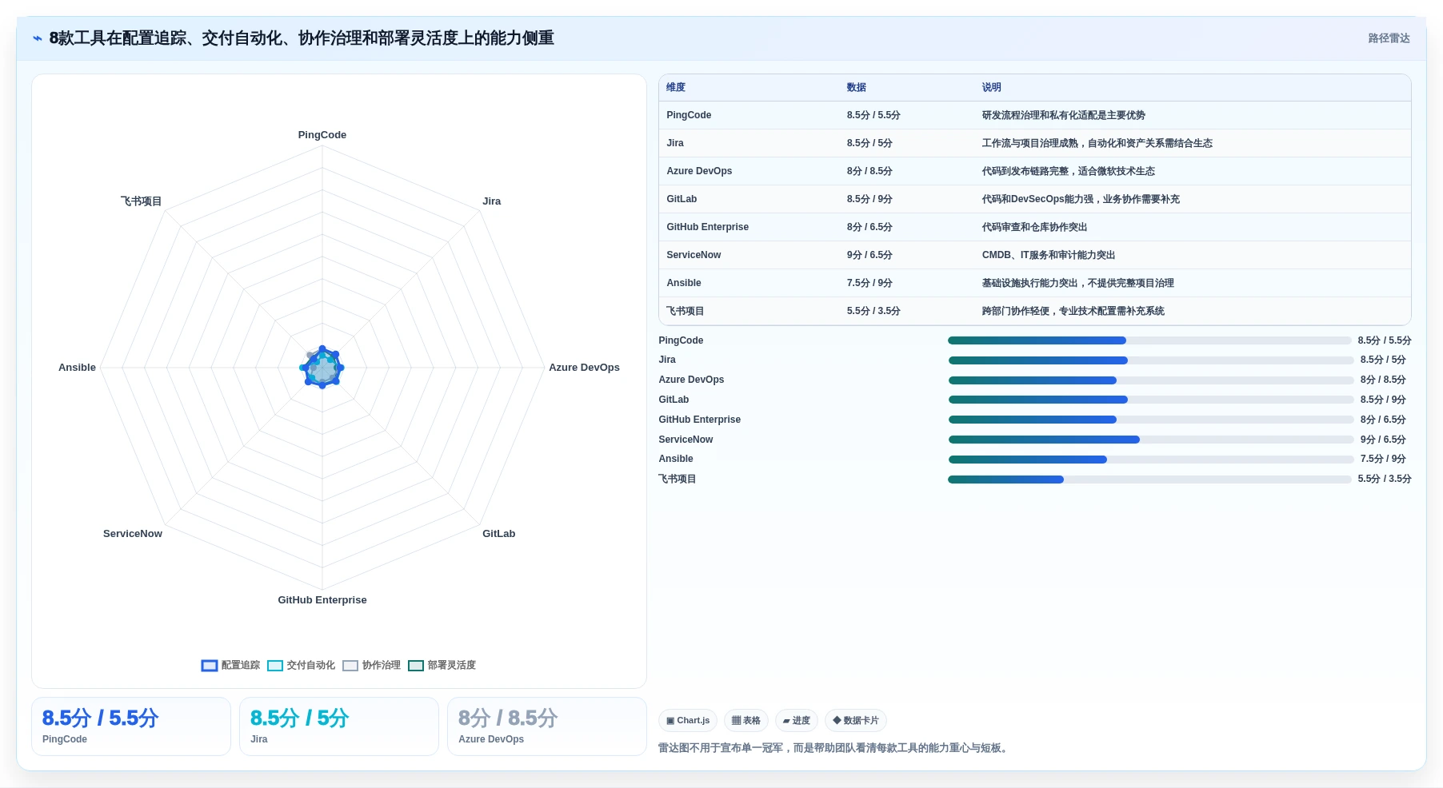Click the 表格 tag chip
Screen dimensions: 1443x788
[746, 720]
